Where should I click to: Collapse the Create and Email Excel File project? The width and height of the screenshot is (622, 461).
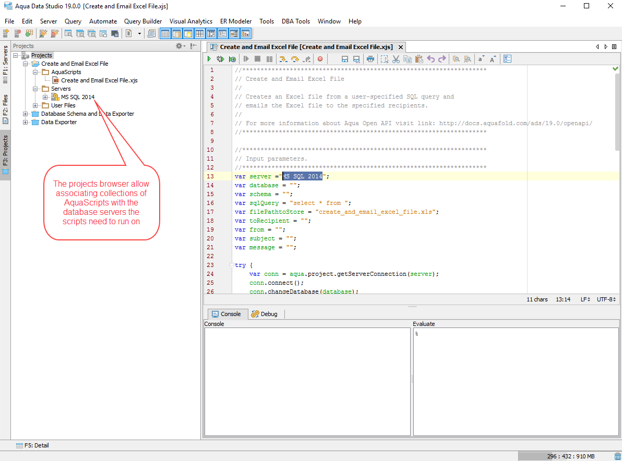(26, 64)
